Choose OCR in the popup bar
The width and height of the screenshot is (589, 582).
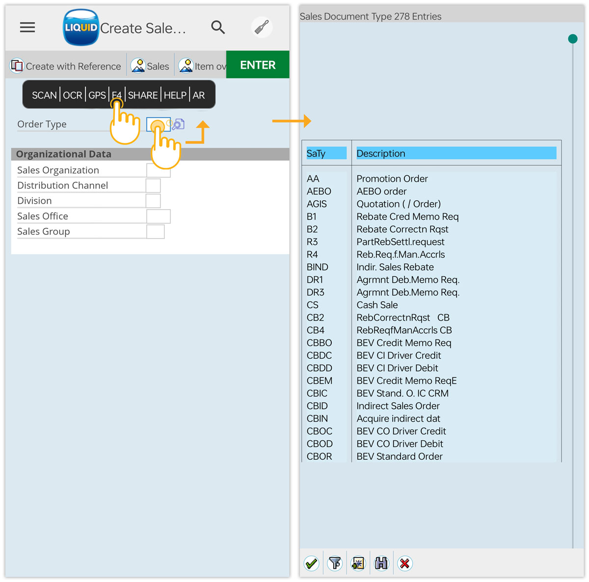pyautogui.click(x=73, y=95)
